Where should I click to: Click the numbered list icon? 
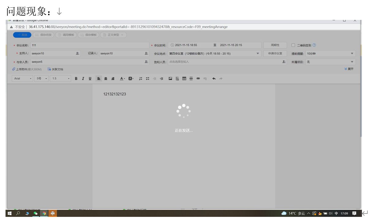coord(141,79)
